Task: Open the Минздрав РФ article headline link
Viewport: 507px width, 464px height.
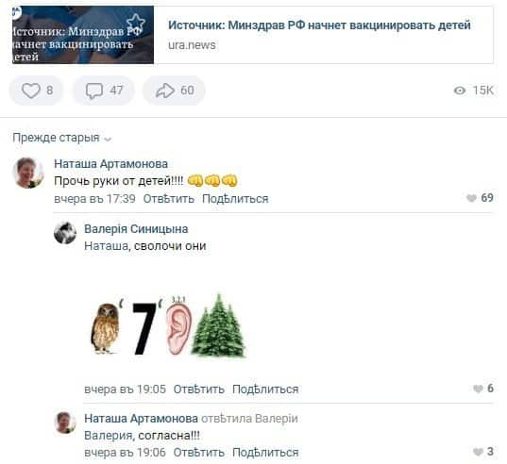Action: [319, 25]
